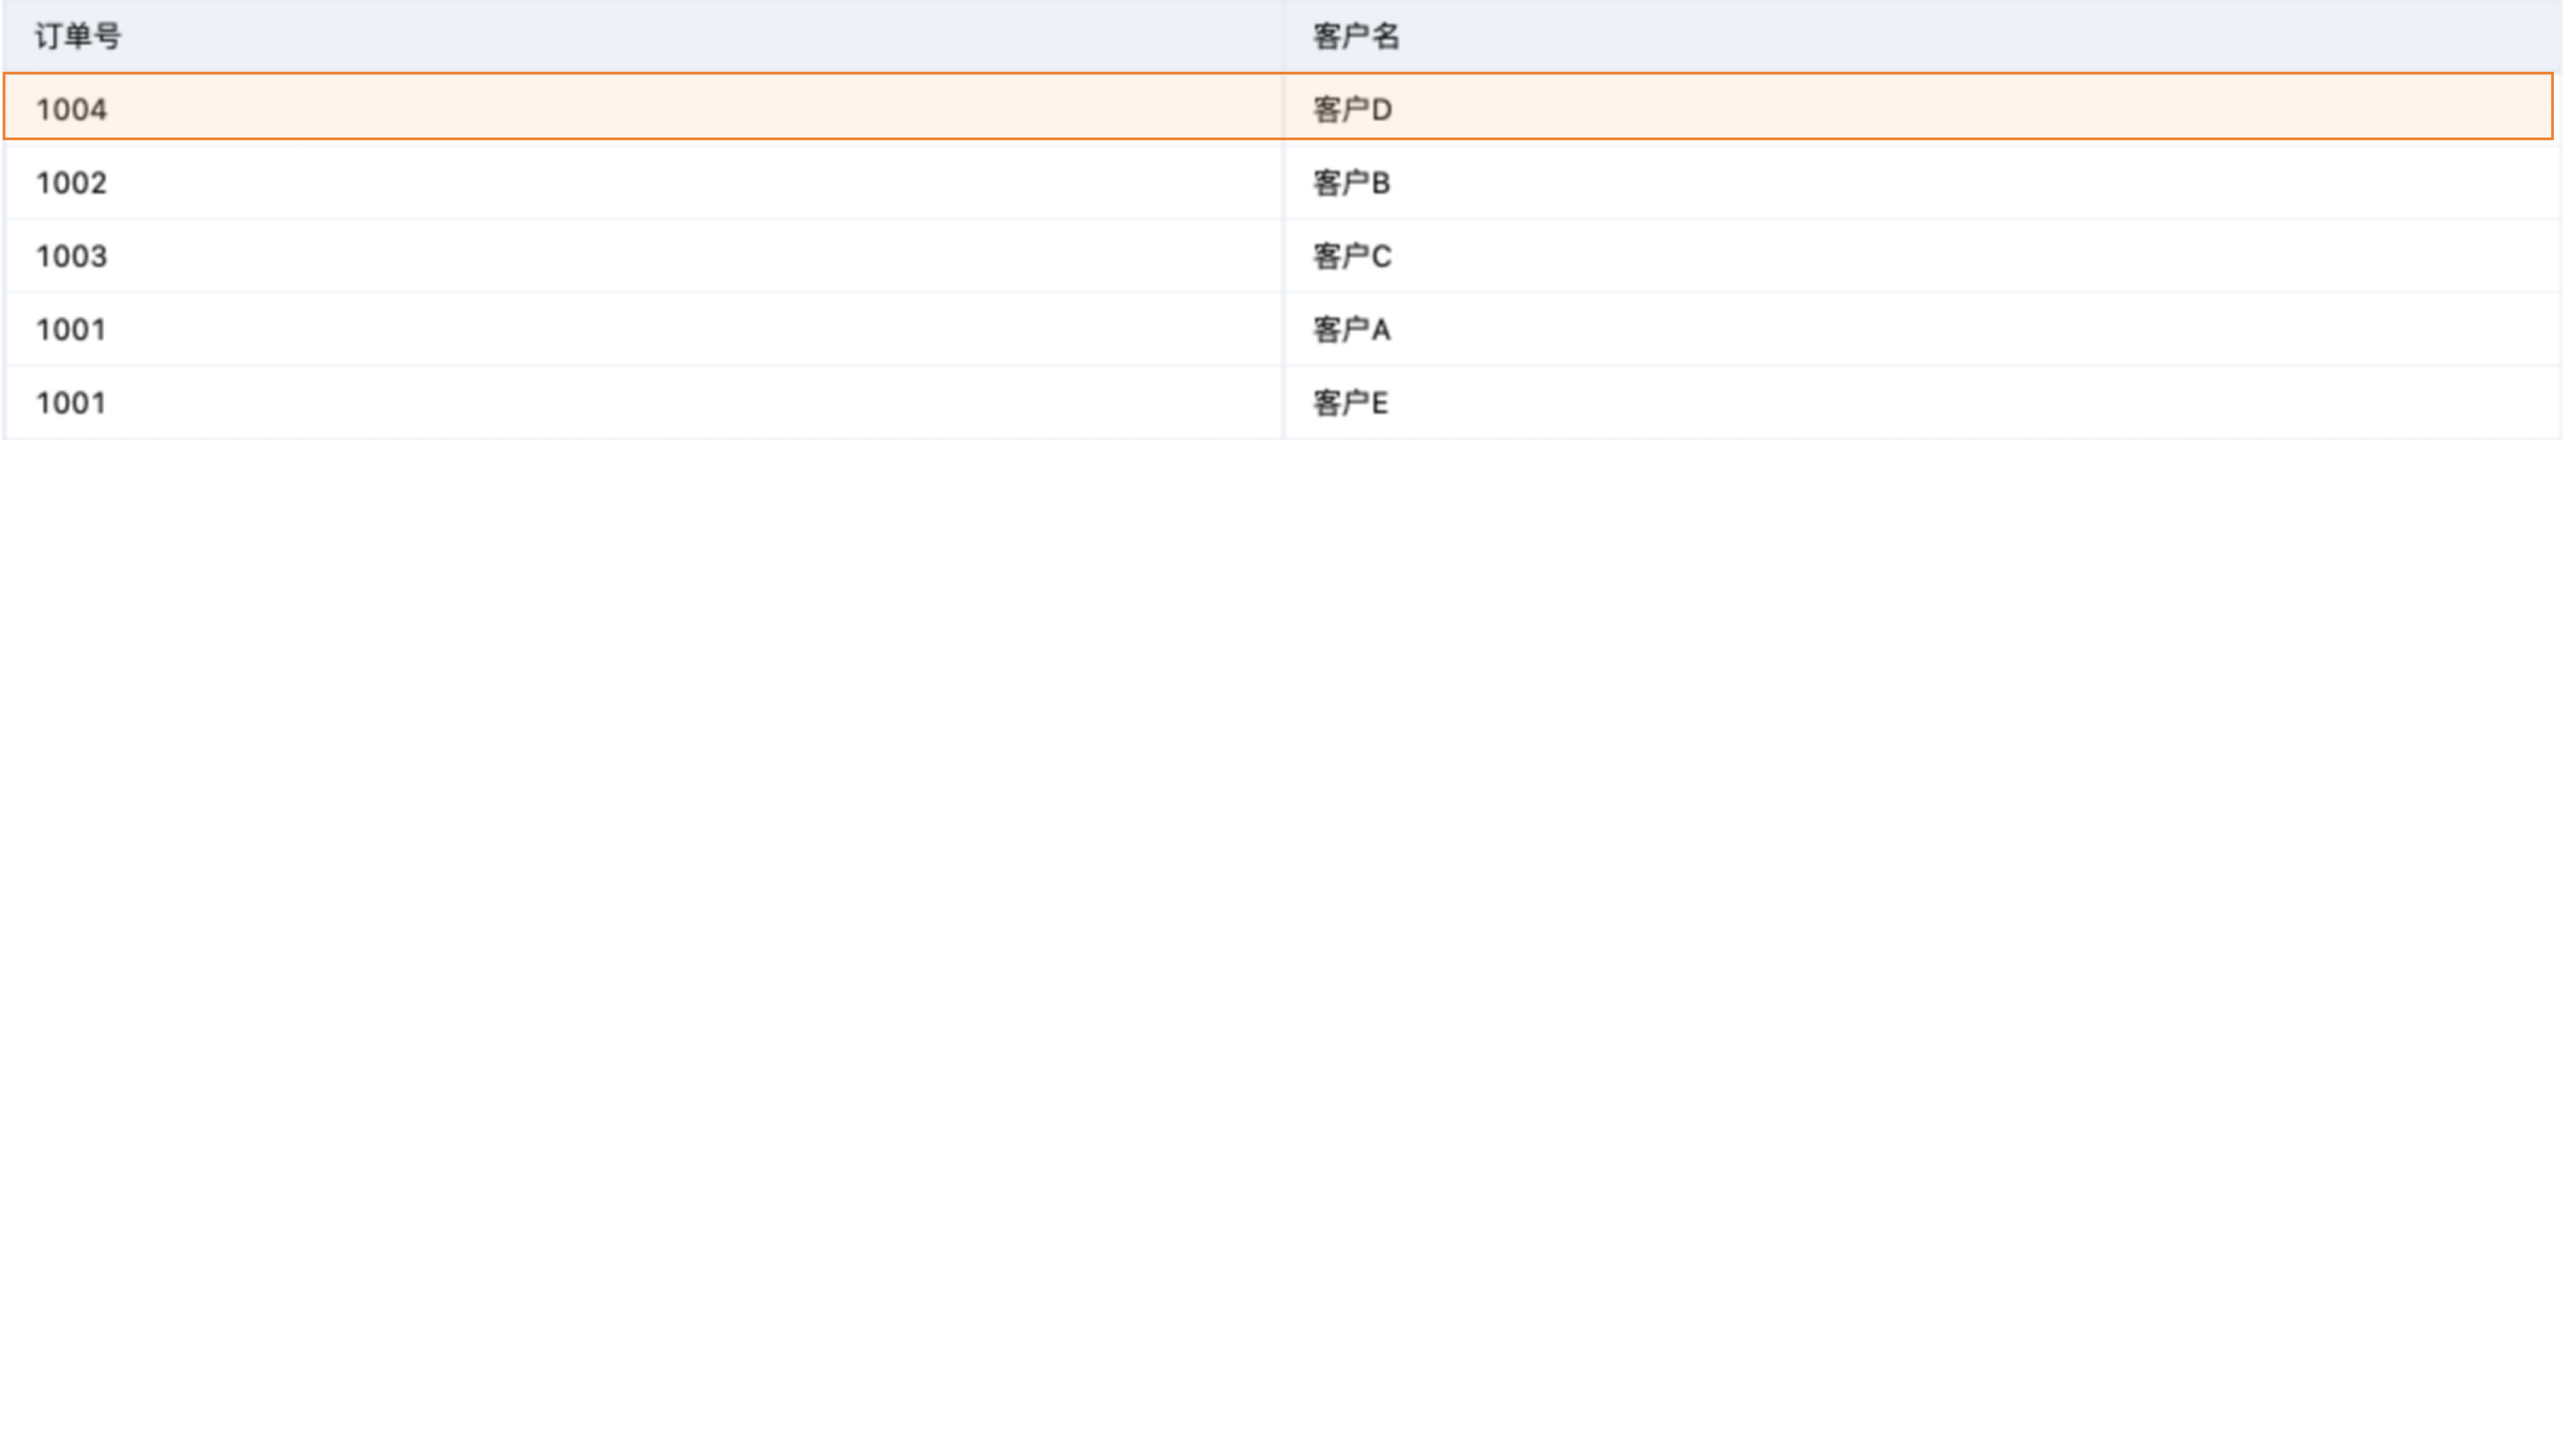
Task: Click the 客户A cell
Action: pos(1922,329)
